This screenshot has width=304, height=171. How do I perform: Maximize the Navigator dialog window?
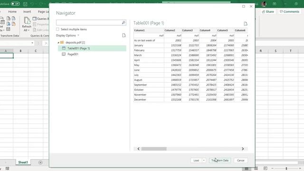[244, 6]
